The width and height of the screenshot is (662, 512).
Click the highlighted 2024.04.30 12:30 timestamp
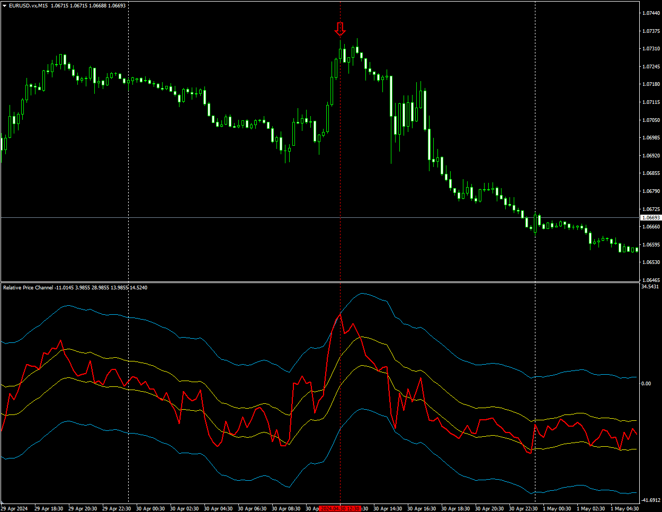pos(341,507)
